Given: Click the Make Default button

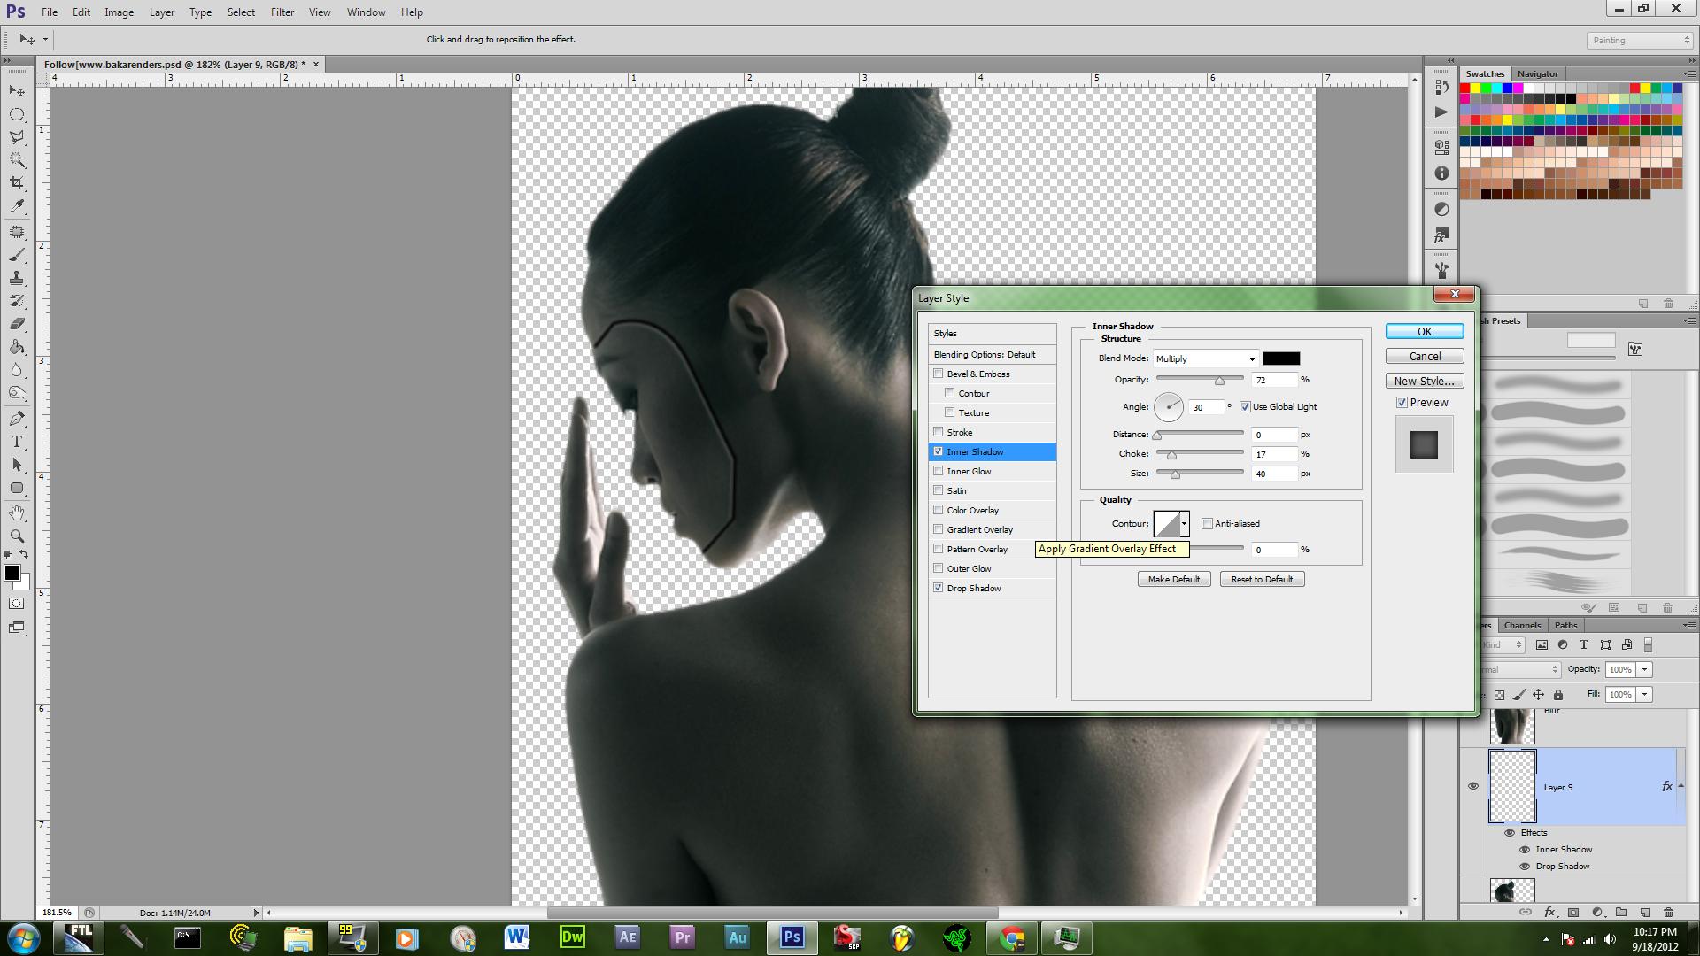Looking at the screenshot, I should pyautogui.click(x=1174, y=579).
